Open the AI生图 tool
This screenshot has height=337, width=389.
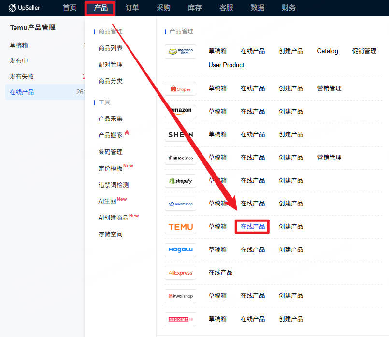[x=107, y=201]
